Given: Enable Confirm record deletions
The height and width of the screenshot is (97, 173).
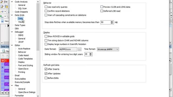Looking at the screenshot, I should pos(46,11).
